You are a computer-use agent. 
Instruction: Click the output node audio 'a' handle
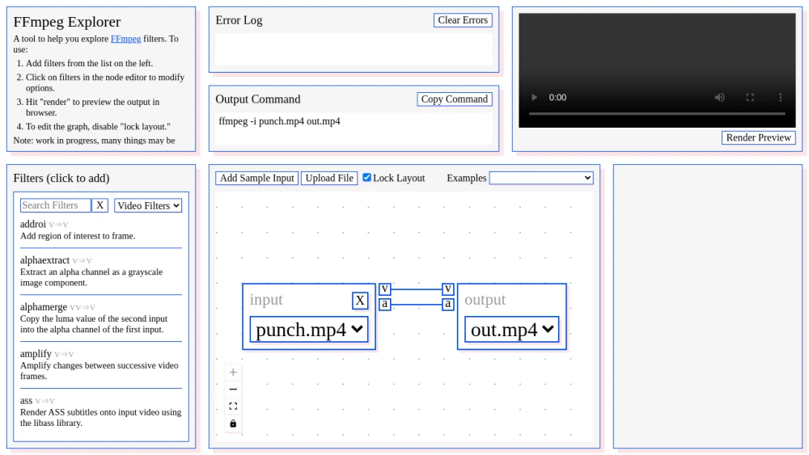pos(448,304)
